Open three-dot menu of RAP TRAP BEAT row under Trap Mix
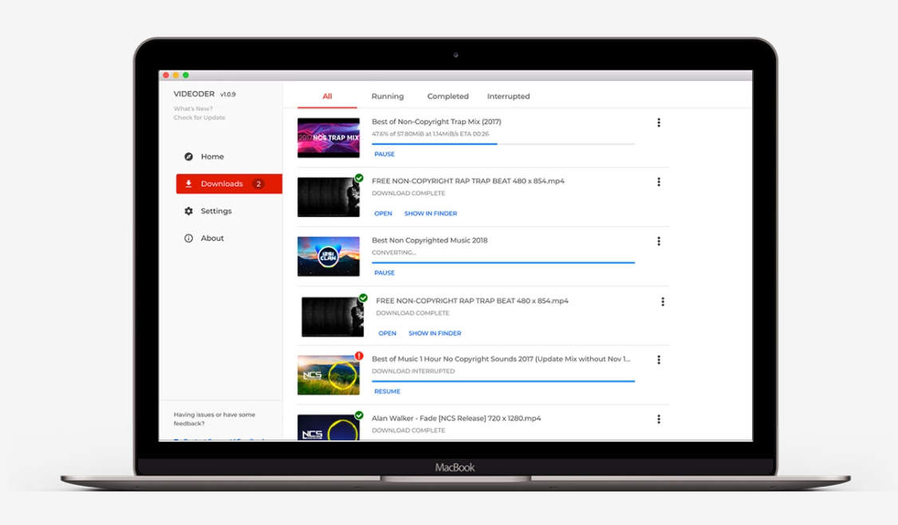 pos(659,182)
